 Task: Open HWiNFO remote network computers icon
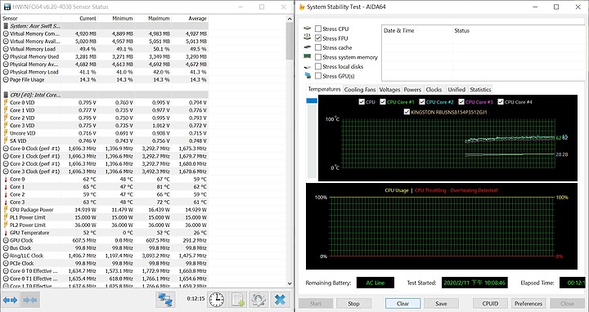165,300
